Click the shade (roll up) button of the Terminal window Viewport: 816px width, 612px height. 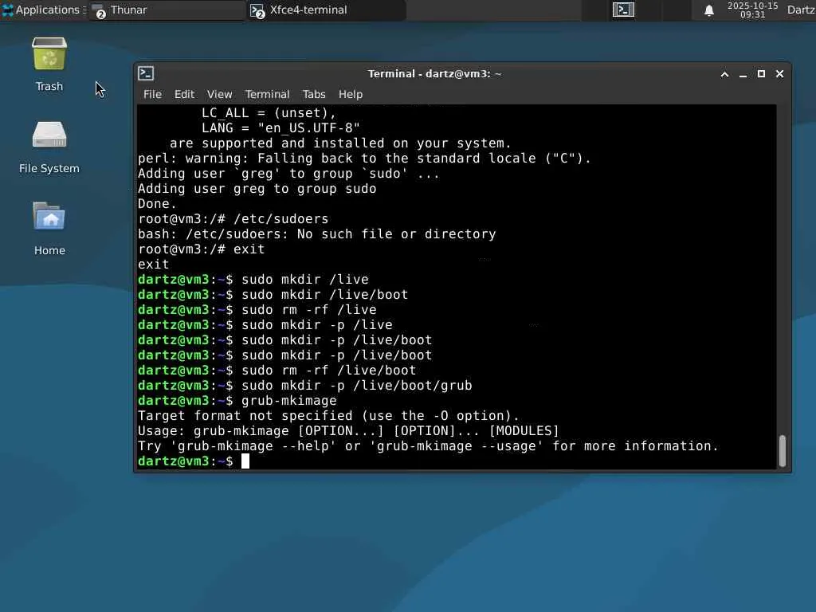tap(724, 74)
